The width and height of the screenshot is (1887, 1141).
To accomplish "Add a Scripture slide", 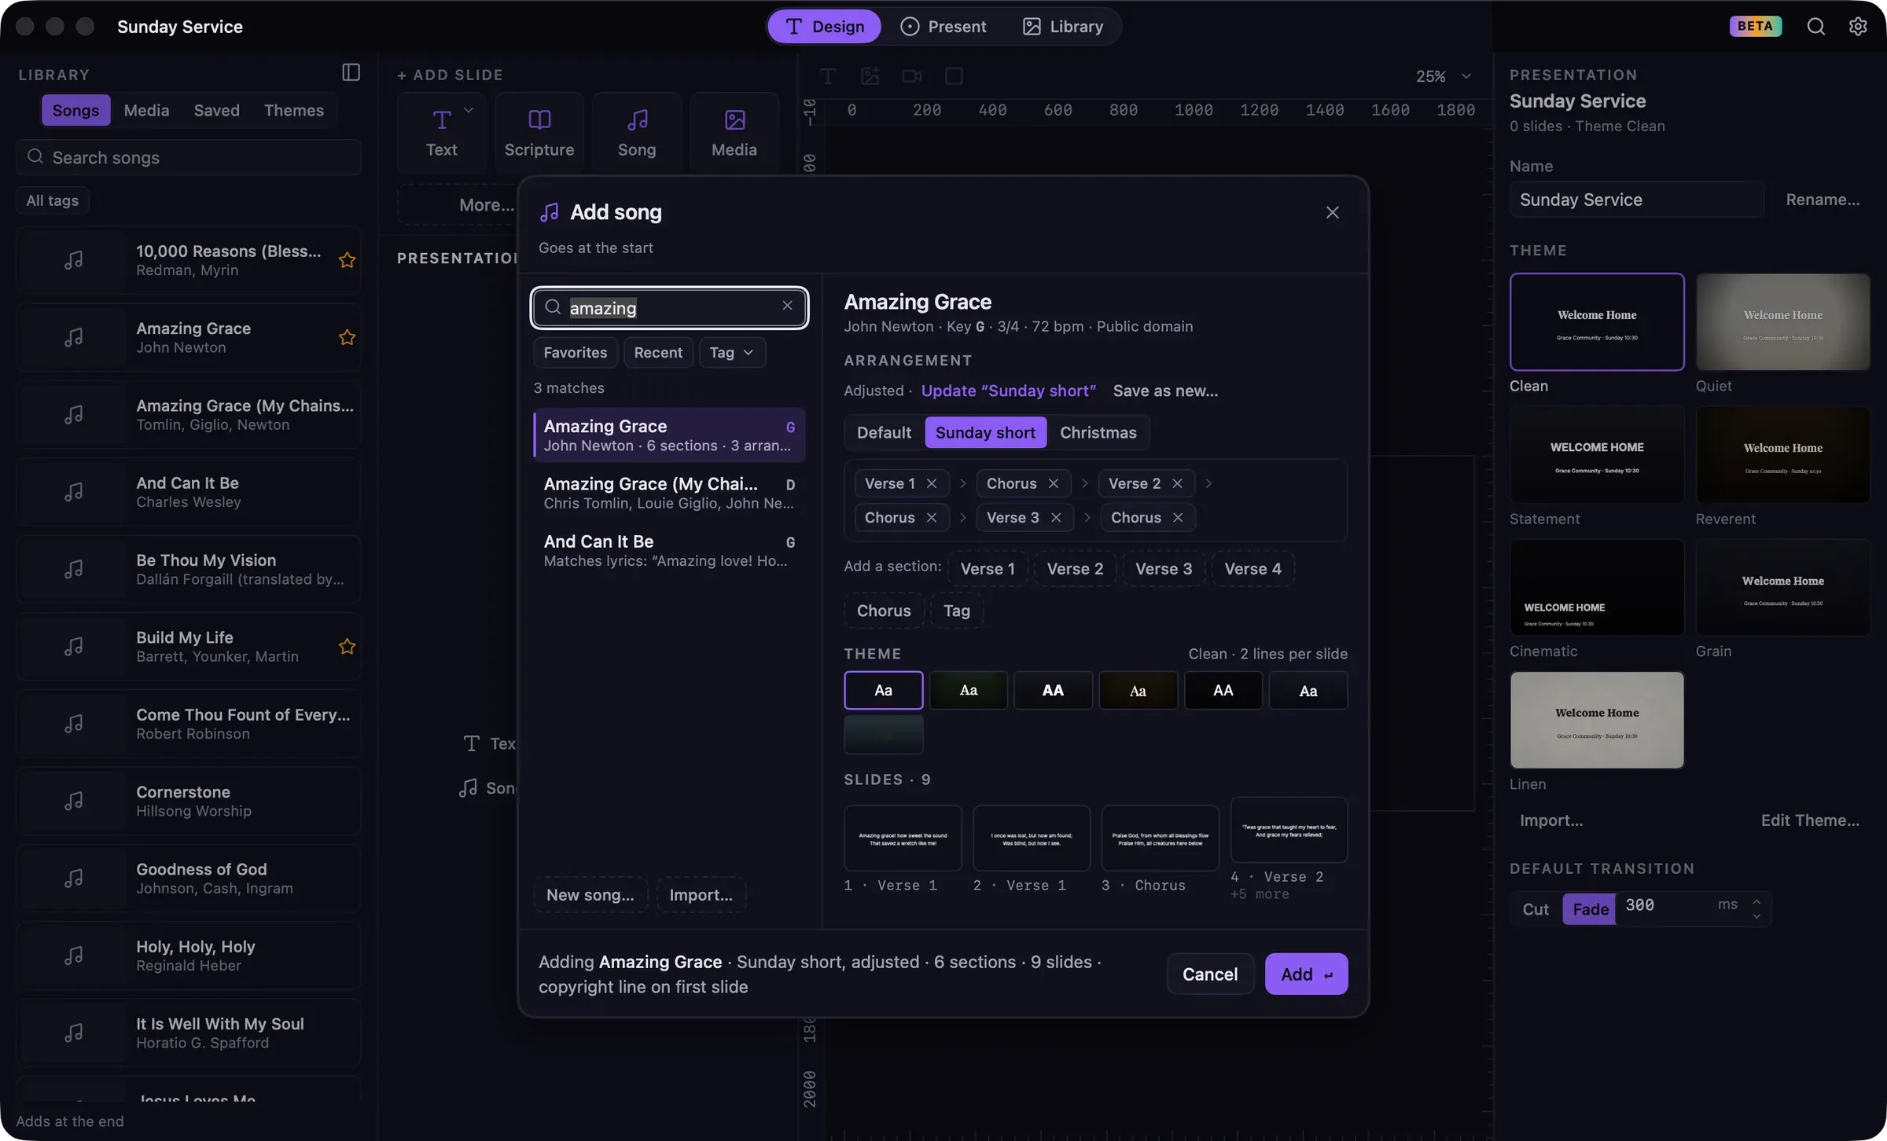I will [539, 133].
